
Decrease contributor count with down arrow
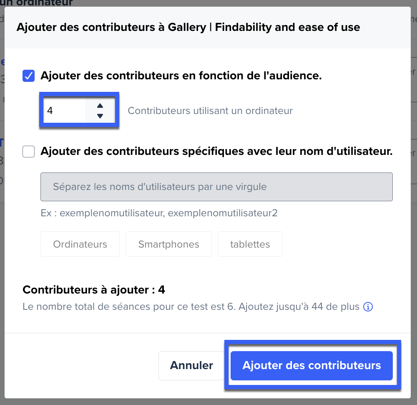point(100,116)
